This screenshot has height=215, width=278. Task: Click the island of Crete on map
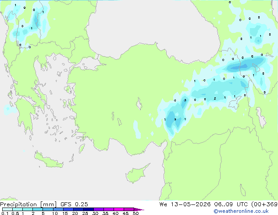[x=48, y=161]
